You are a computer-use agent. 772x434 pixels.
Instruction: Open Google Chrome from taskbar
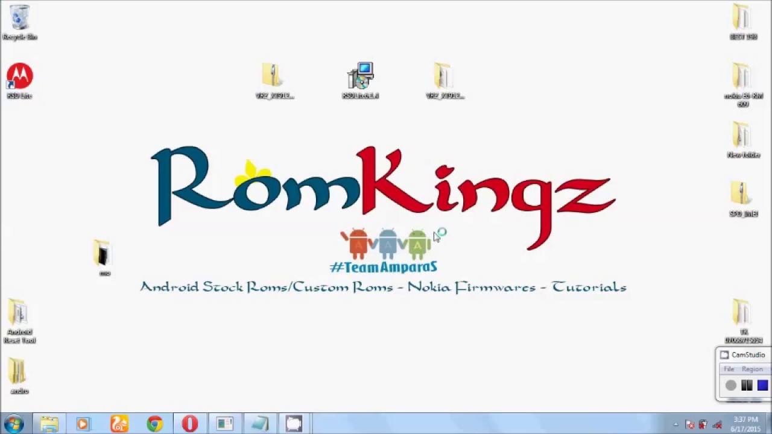(154, 424)
